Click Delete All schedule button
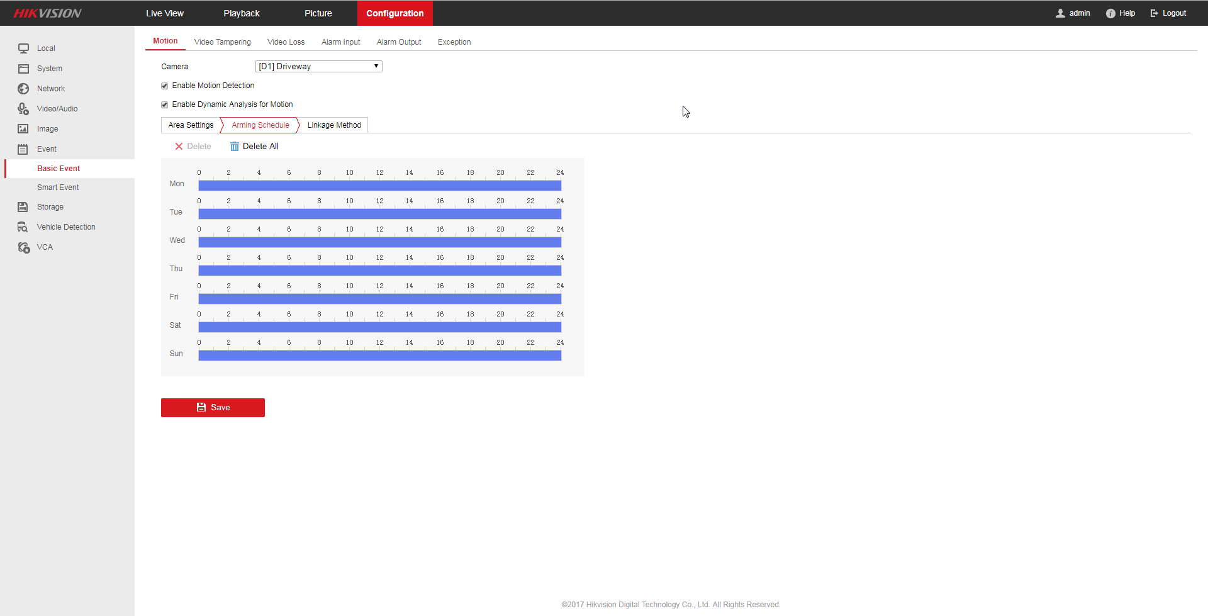The image size is (1208, 616). click(254, 147)
